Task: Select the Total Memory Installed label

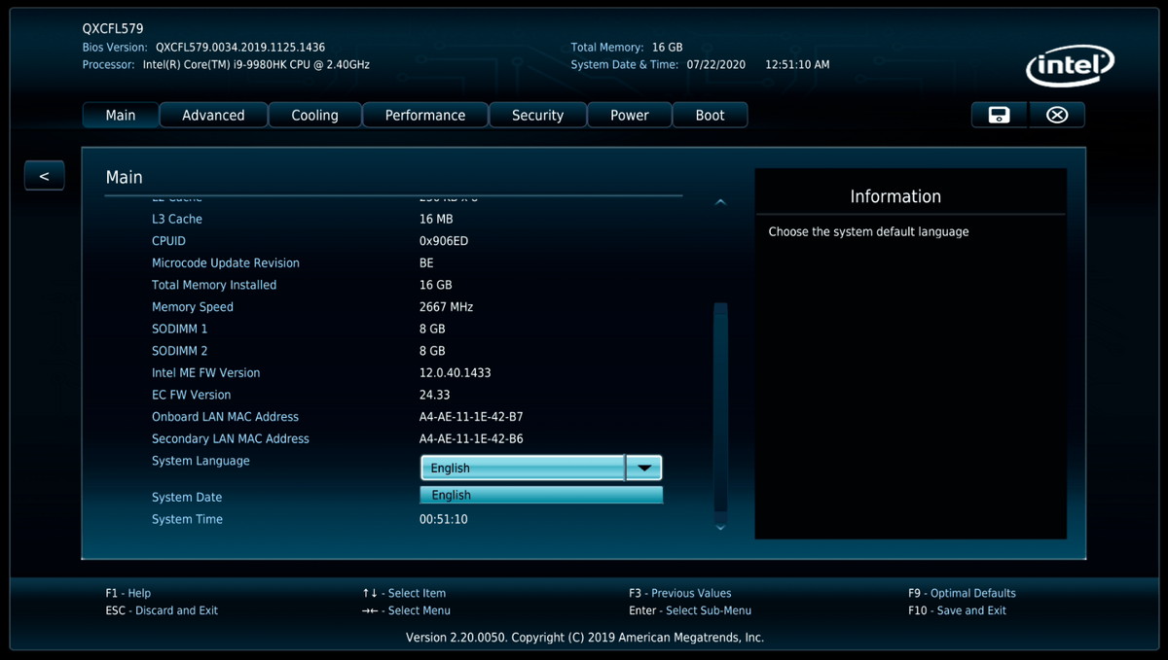Action: [214, 285]
